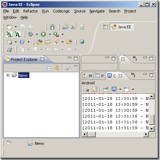The height and width of the screenshot is (160, 160).
Task: Open the External Tools dropdown arrow
Action: tap(62, 34)
